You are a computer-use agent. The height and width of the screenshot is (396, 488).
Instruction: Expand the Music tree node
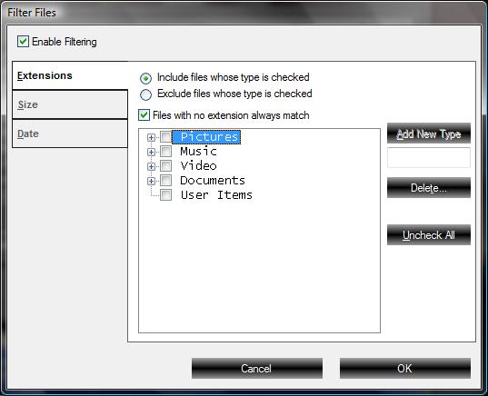pos(151,152)
